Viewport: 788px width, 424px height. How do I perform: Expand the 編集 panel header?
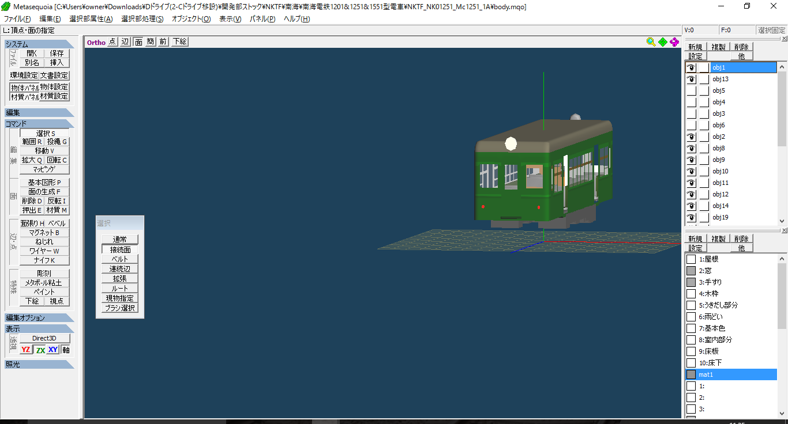(39, 112)
